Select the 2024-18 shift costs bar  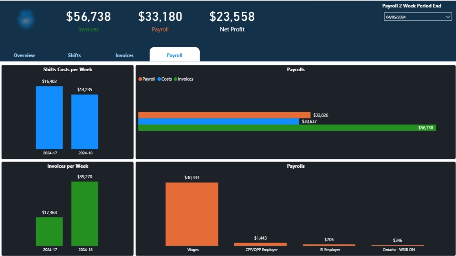point(85,122)
